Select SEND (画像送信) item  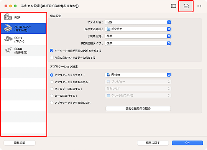23,51
